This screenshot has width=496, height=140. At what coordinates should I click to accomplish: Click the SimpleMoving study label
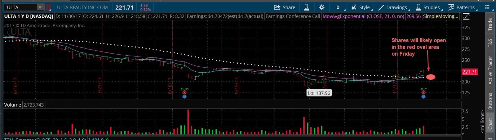tap(441, 16)
